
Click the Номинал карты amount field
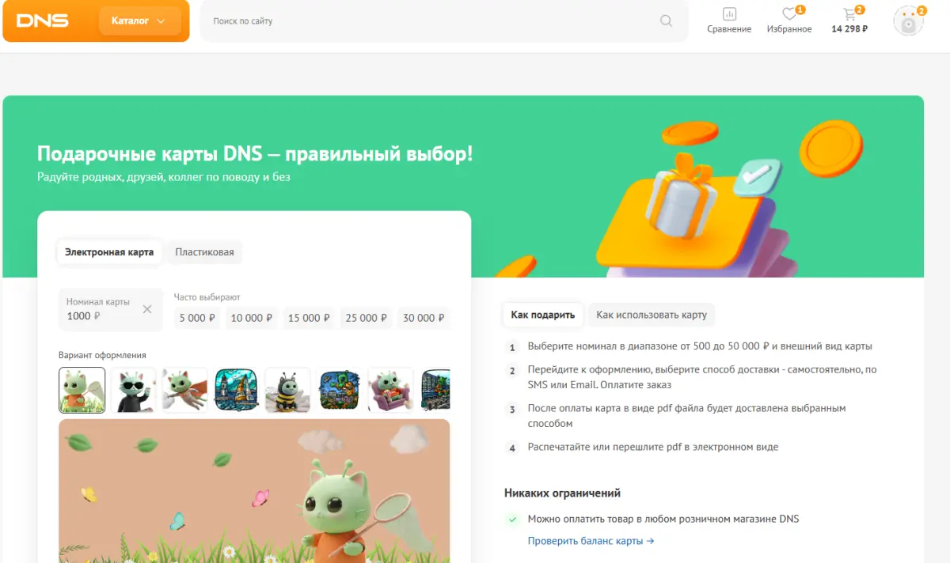[x=111, y=309]
